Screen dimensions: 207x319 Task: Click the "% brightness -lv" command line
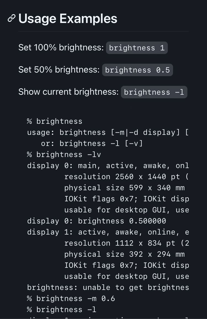click(x=64, y=155)
